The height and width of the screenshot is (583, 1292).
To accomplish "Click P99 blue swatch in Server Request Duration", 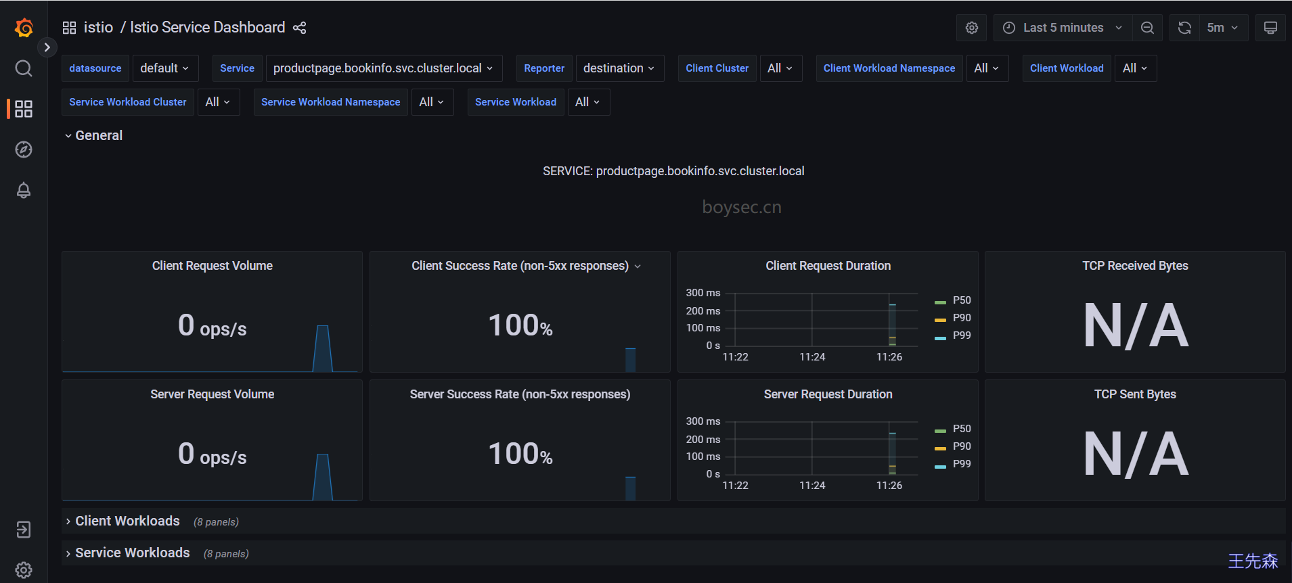I will [940, 467].
